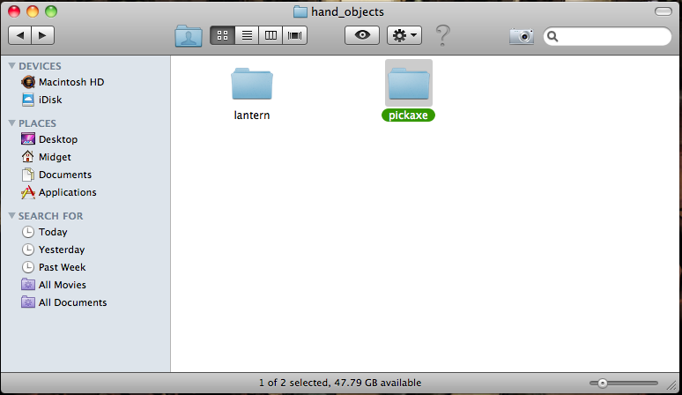Viewport: 682px width, 395px height.
Task: Click the camera icon in toolbar
Action: point(522,36)
